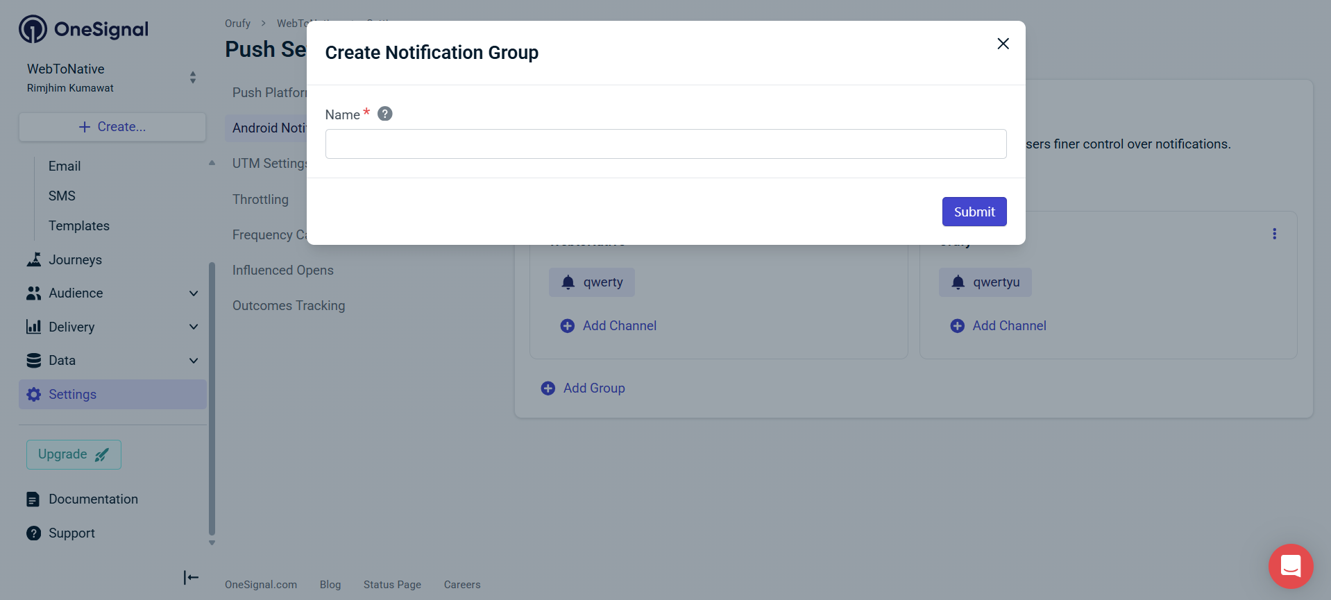Select the qwertyu channel chip

pyautogui.click(x=985, y=282)
